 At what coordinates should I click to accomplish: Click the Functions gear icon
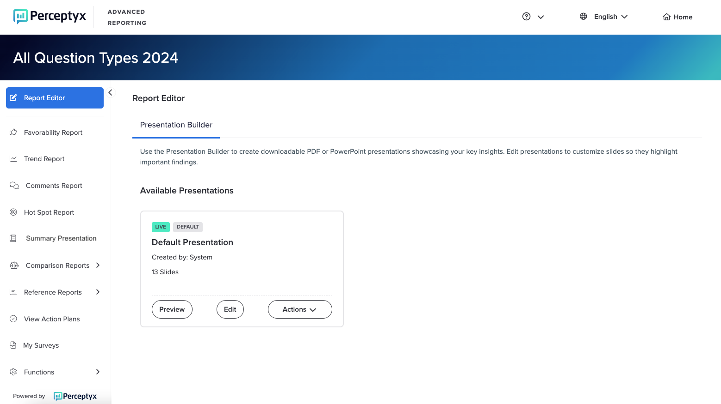(x=13, y=372)
